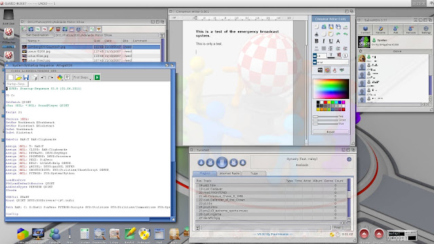Click the Add contact icon in SabreMSN

point(395,29)
